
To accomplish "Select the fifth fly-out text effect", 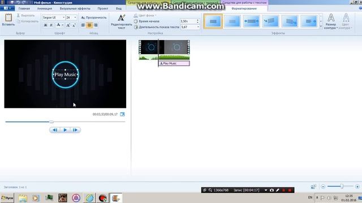I will tap(290, 21).
